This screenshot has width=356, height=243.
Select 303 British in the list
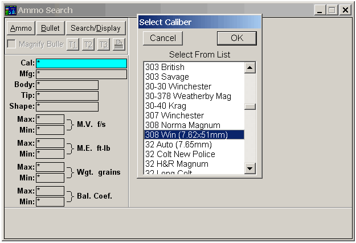pos(194,67)
